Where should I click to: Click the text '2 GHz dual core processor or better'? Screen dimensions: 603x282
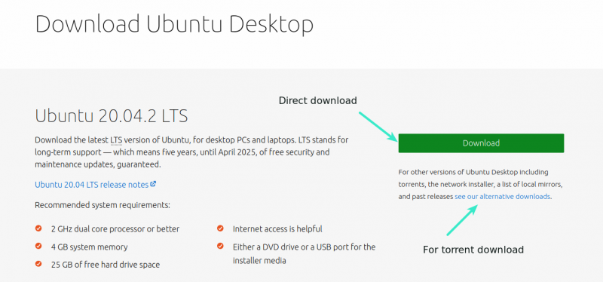pyautogui.click(x=115, y=229)
